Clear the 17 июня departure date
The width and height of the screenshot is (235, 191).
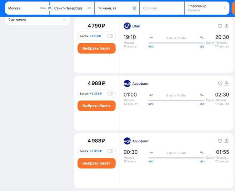pyautogui.click(x=134, y=8)
